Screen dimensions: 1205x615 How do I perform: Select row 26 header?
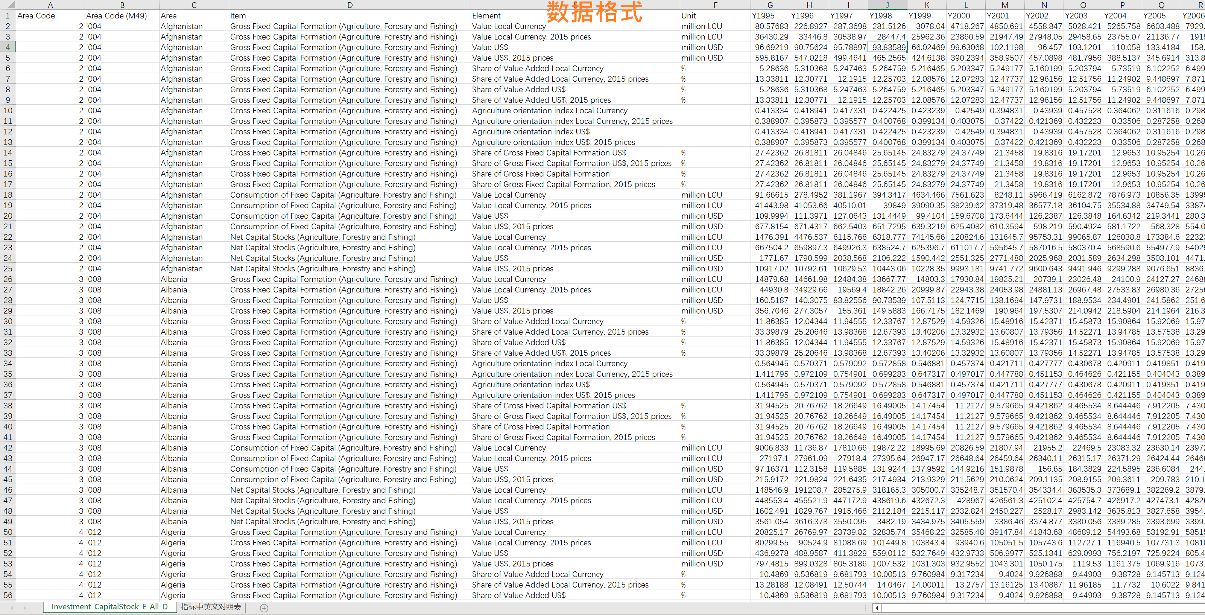pos(8,279)
